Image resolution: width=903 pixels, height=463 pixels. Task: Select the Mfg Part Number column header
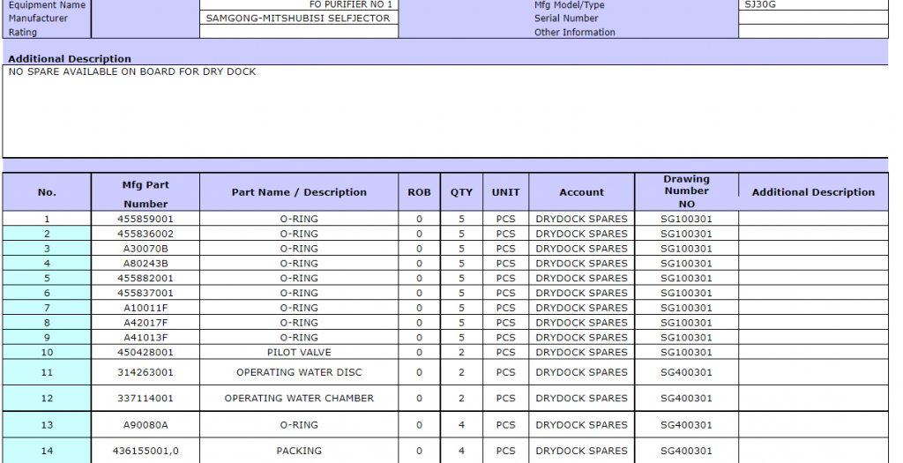pos(146,193)
